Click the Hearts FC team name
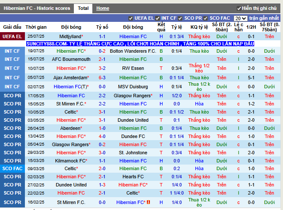The width and height of the screenshot is (283, 210). [133, 177]
